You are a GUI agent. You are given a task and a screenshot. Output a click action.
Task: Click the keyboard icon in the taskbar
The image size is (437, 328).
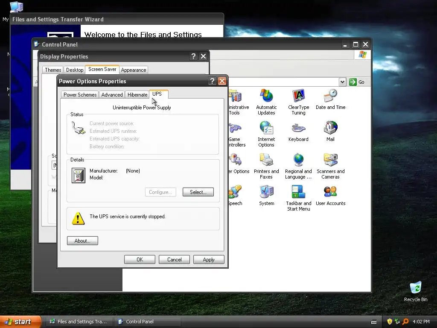click(374, 322)
